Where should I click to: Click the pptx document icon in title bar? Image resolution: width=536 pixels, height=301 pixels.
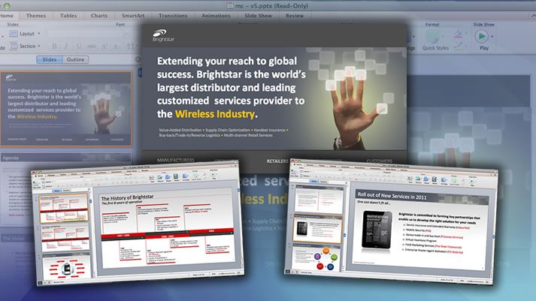coord(230,6)
